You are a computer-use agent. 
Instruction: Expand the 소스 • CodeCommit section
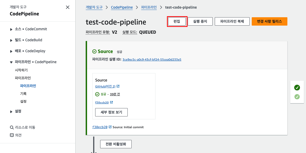[x=11, y=29]
